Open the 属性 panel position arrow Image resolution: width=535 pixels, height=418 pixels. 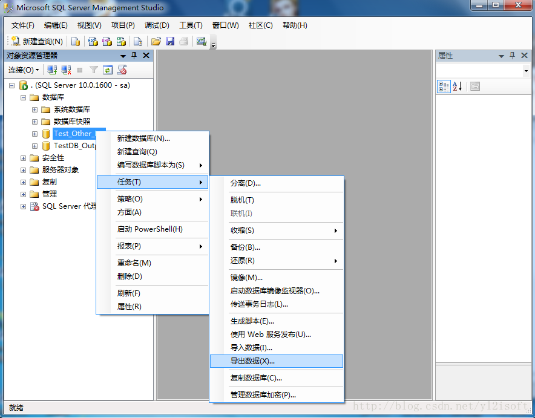point(501,56)
